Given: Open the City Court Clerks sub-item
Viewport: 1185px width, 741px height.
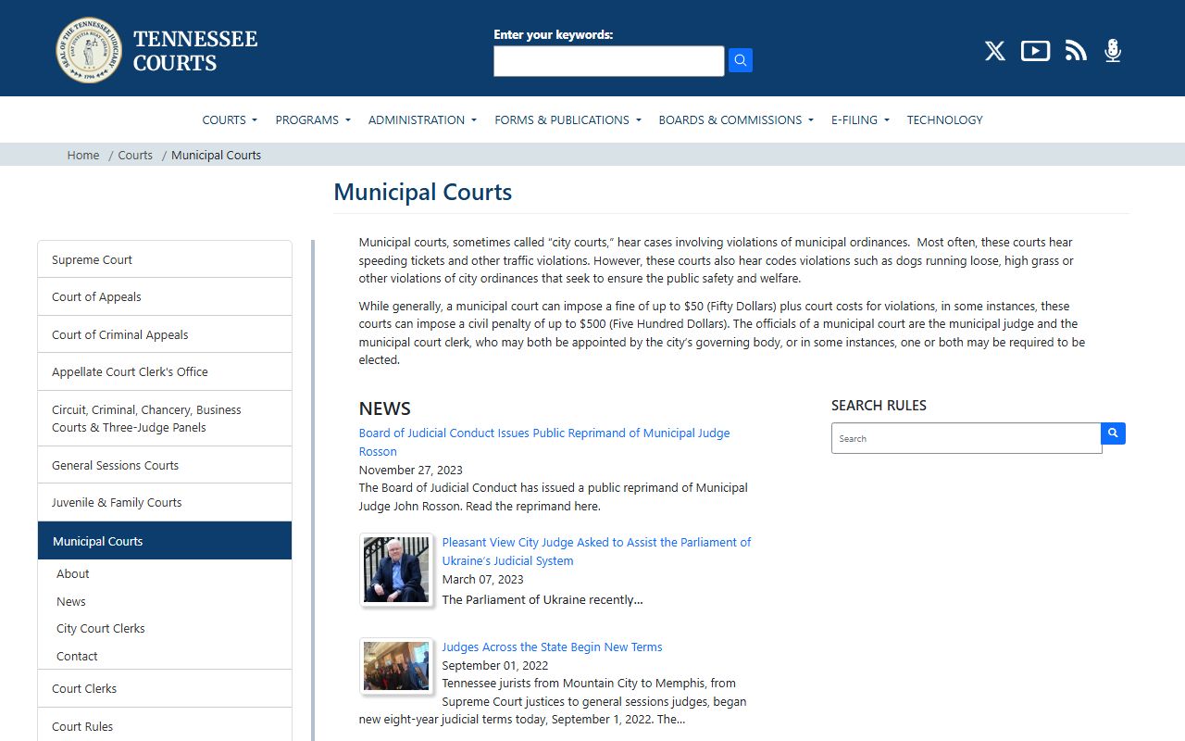Looking at the screenshot, I should point(101,628).
